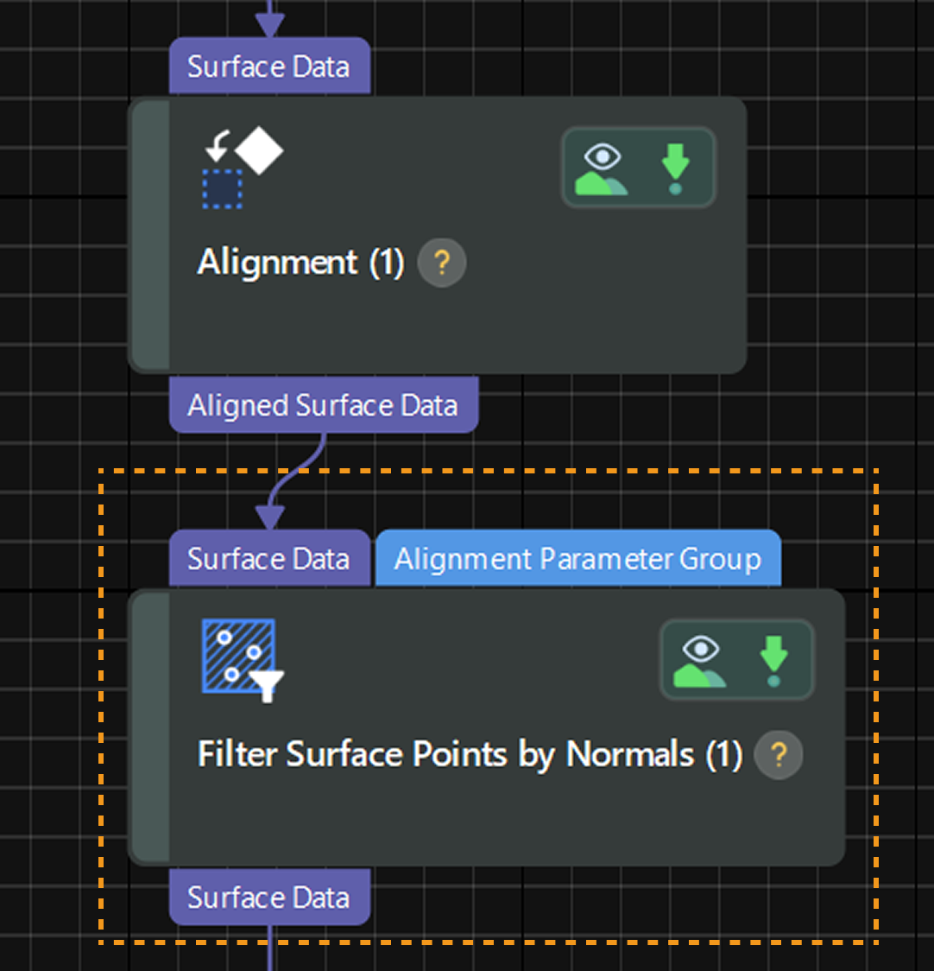Select Filter step's Surface Data input port
Viewport: 934px width, 971px height.
(269, 559)
